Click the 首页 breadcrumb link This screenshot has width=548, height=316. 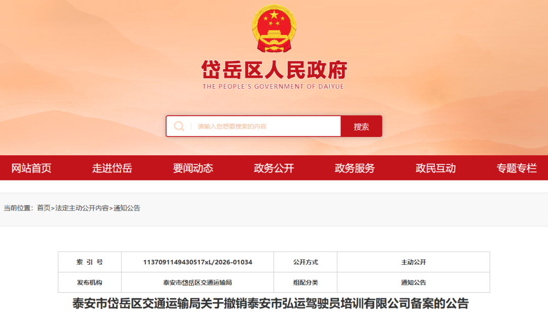click(44, 208)
